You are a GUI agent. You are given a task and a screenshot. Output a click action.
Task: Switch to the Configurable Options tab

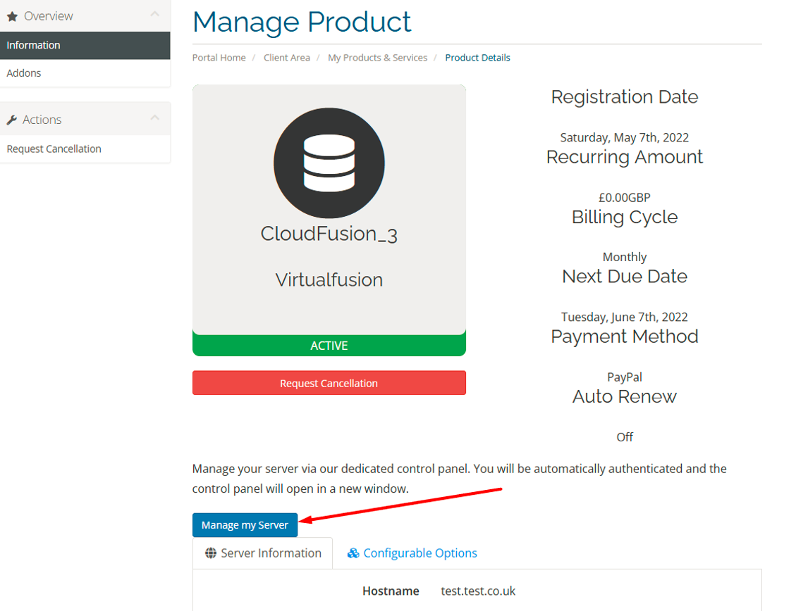click(x=412, y=553)
